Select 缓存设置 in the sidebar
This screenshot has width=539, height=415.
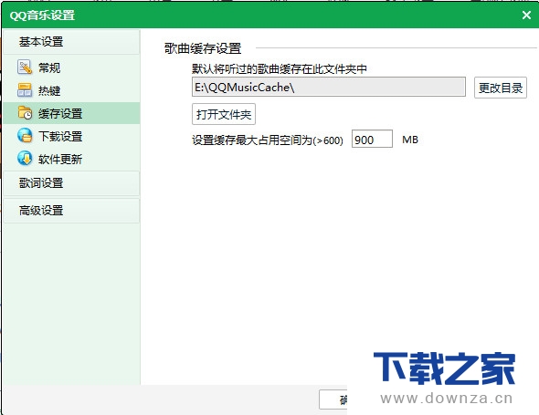coord(71,113)
